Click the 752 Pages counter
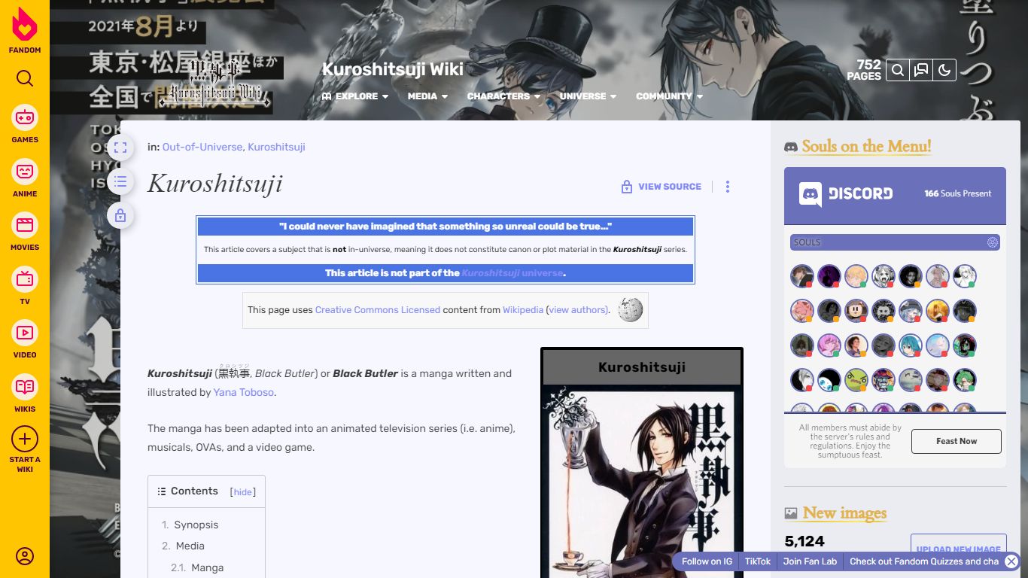Image resolution: width=1028 pixels, height=578 pixels. pos(864,70)
